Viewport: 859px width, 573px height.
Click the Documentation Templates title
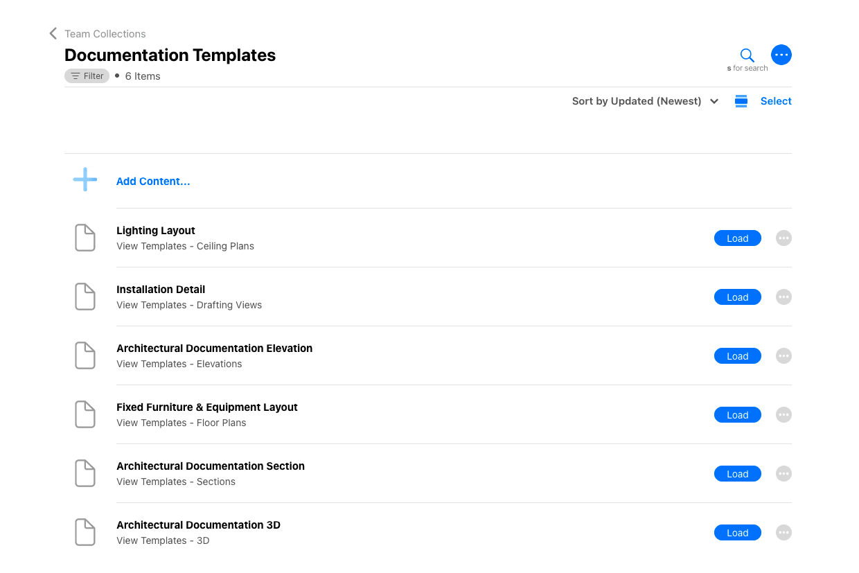click(x=170, y=55)
